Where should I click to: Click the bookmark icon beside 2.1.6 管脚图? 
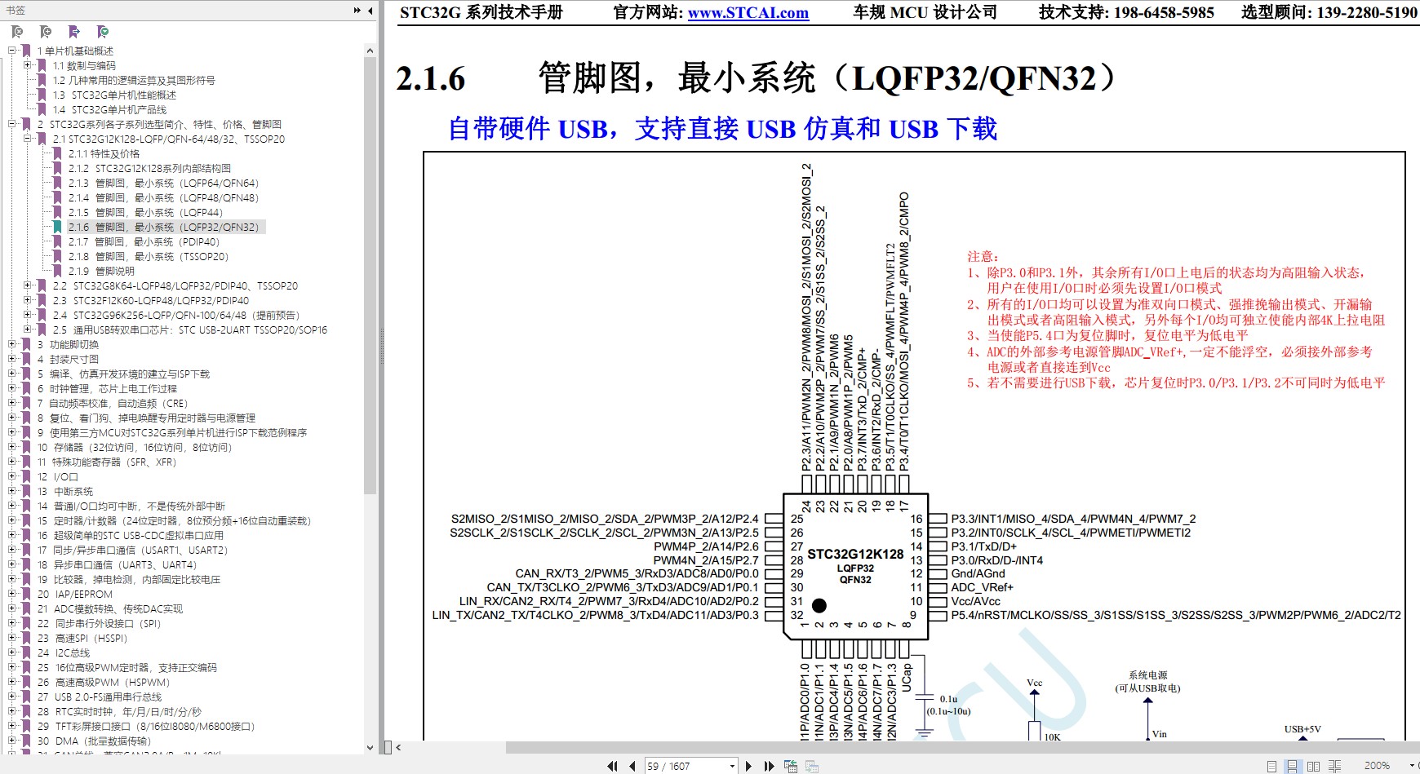click(x=57, y=227)
